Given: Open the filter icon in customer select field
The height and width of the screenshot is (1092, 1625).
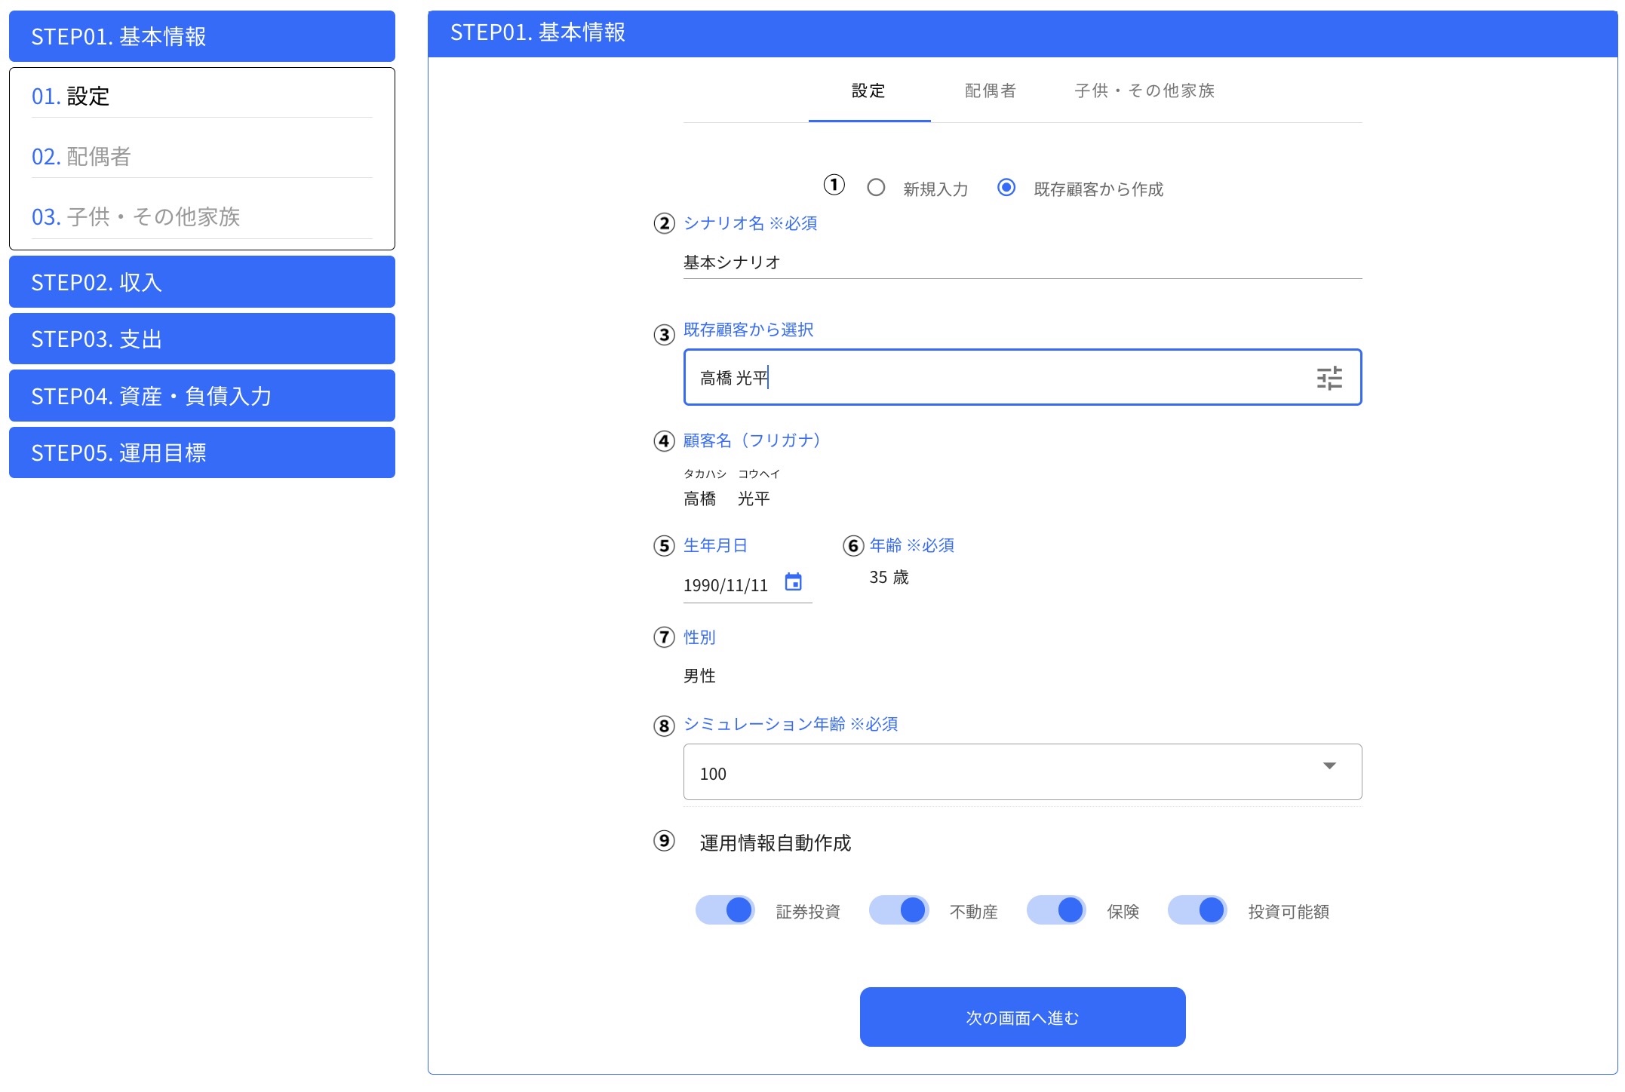Looking at the screenshot, I should [x=1329, y=378].
